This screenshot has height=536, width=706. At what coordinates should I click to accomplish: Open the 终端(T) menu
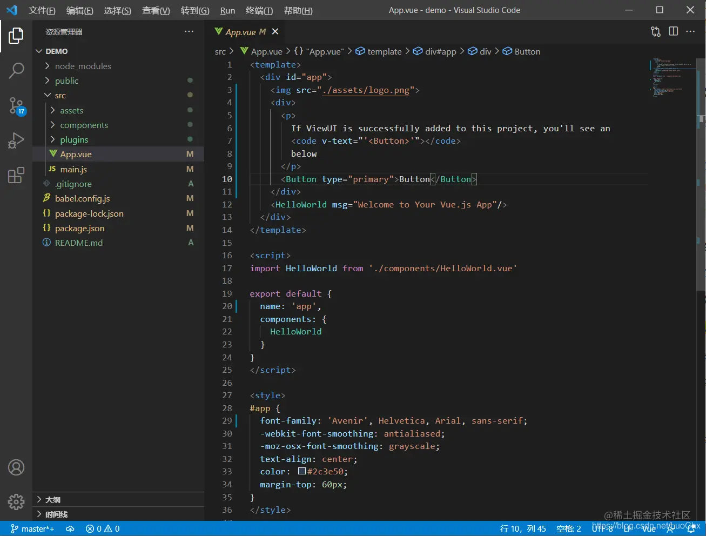coord(259,10)
